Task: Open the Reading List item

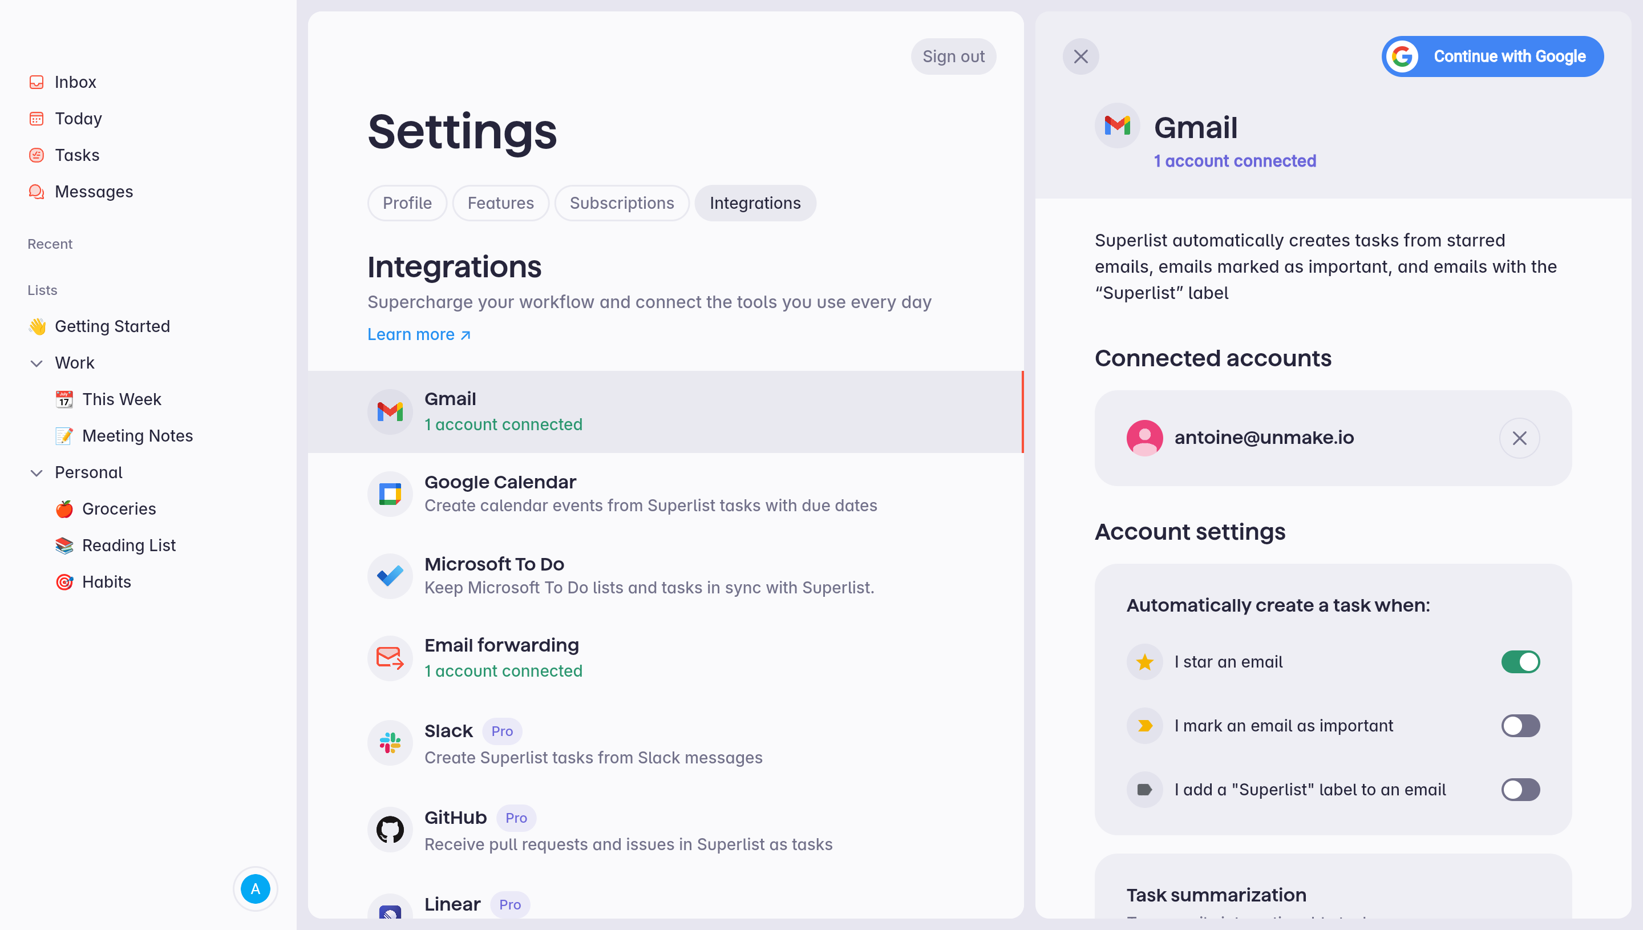Action: 129,545
